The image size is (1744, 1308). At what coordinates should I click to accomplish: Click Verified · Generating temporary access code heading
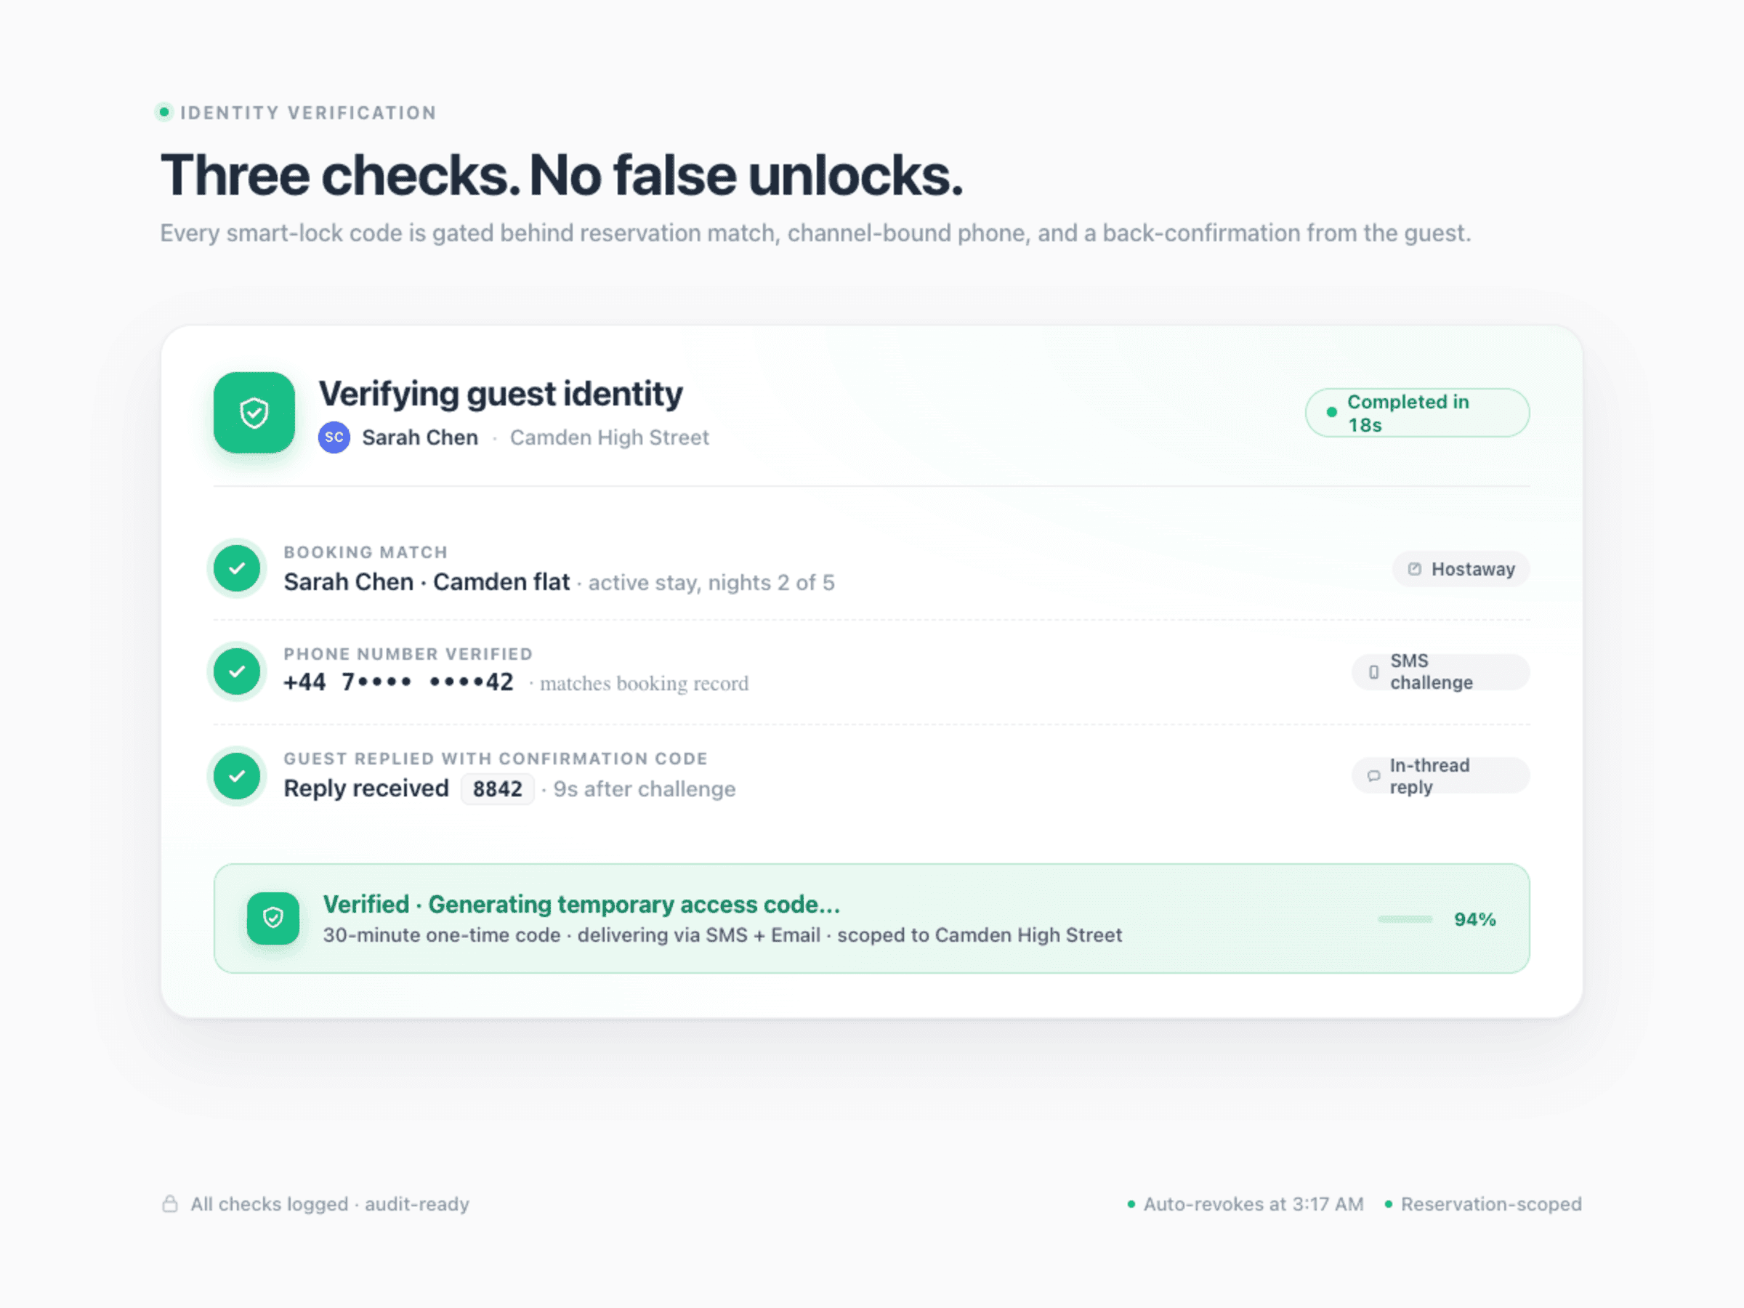pyautogui.click(x=582, y=904)
